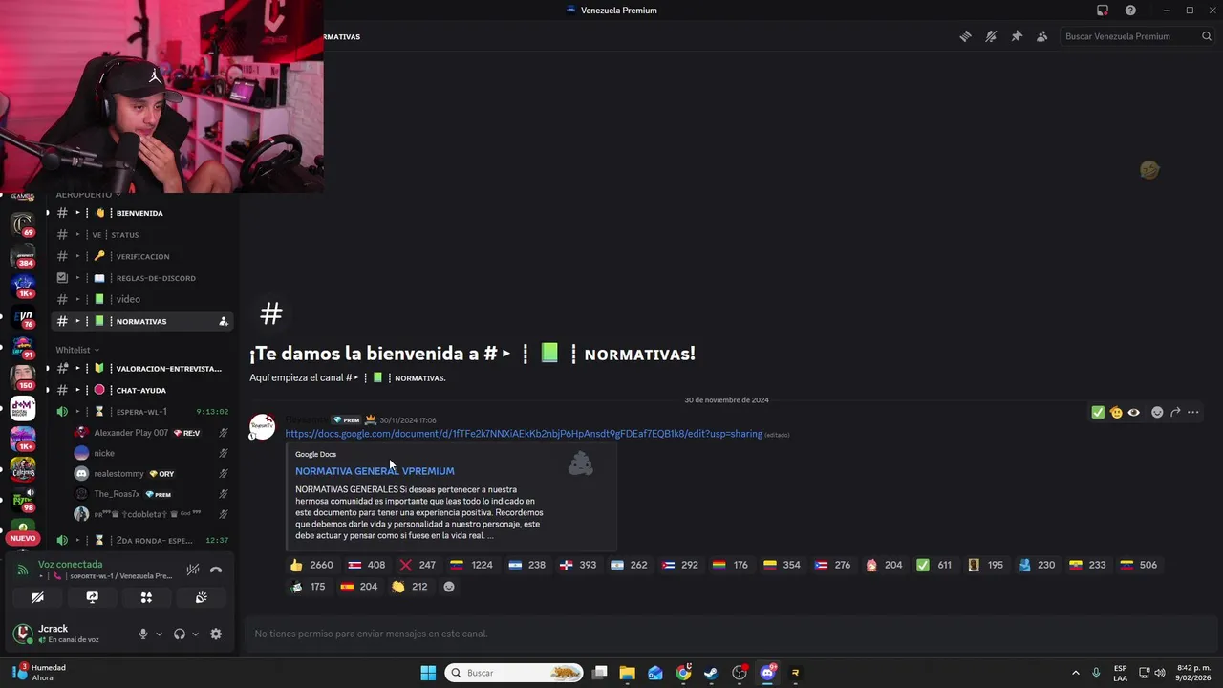Open microphone input options dropdown arrow
The image size is (1223, 688).
tap(159, 634)
